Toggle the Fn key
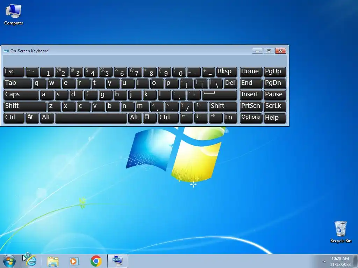The image size is (358, 268). [230, 118]
